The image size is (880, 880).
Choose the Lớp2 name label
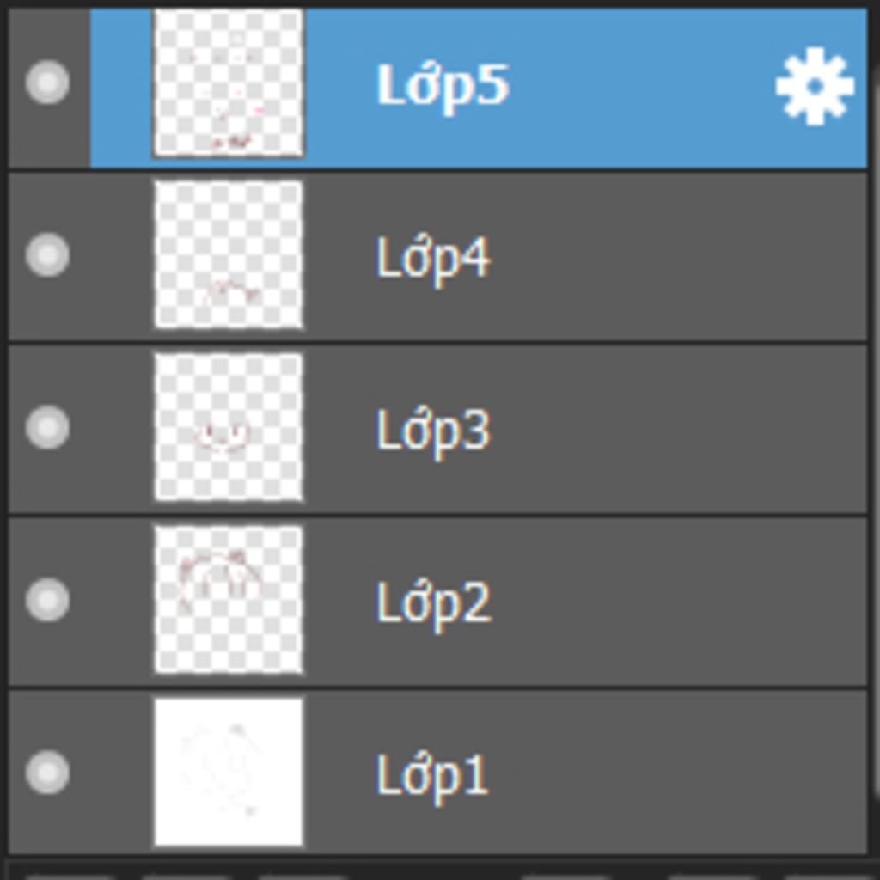(x=433, y=604)
